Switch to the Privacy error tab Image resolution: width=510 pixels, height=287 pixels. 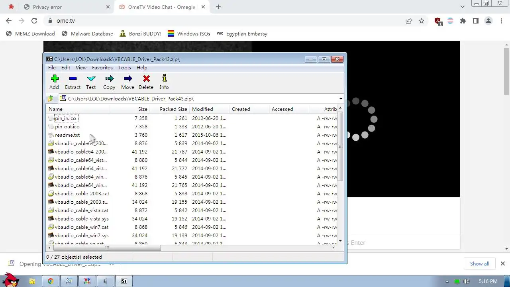(x=66, y=7)
